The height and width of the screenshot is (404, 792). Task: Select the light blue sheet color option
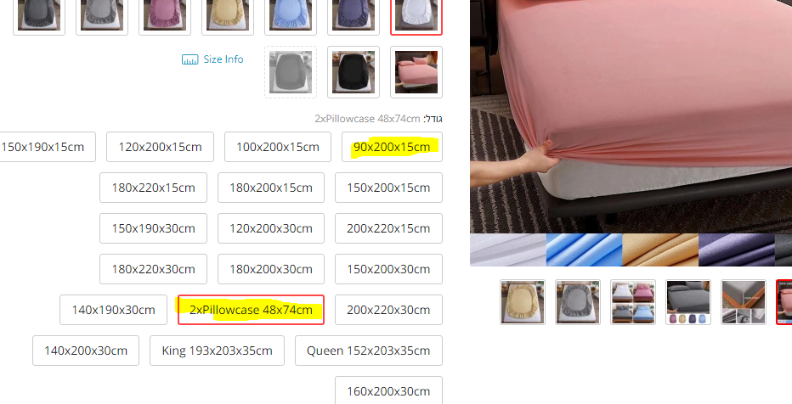291,16
